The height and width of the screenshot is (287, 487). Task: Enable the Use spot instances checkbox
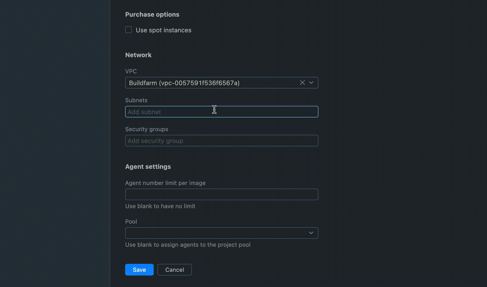[x=129, y=30]
